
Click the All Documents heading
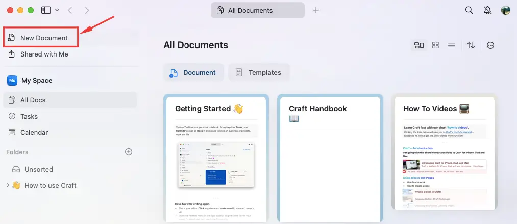(x=195, y=45)
